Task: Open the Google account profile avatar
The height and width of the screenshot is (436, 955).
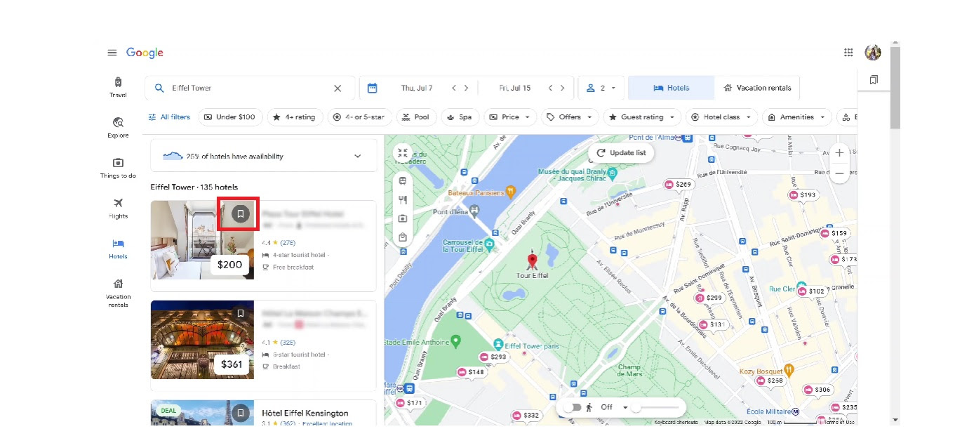Action: click(x=873, y=53)
